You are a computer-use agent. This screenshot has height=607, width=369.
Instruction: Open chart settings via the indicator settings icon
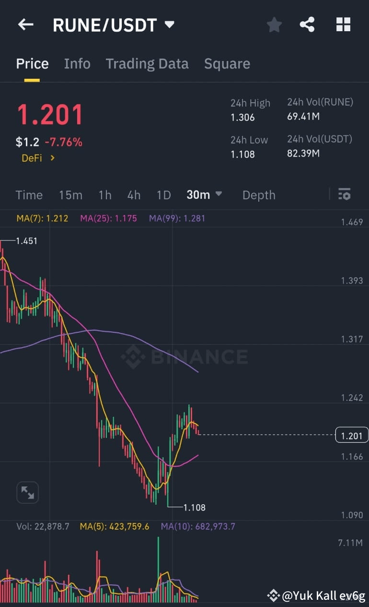345,194
